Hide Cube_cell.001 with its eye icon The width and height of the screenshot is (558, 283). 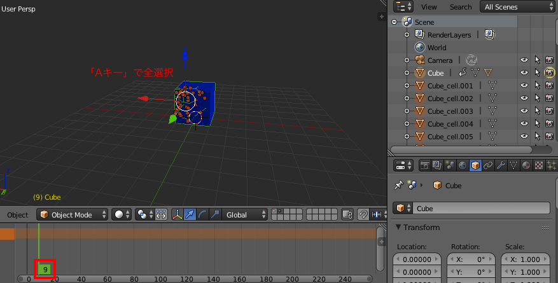click(x=524, y=85)
